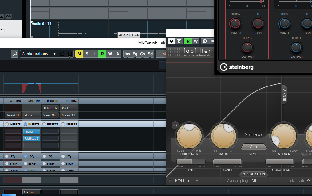Toggle the L listen button in MixConsole toolbar
This screenshot has height=196, width=312.
coord(94,54)
